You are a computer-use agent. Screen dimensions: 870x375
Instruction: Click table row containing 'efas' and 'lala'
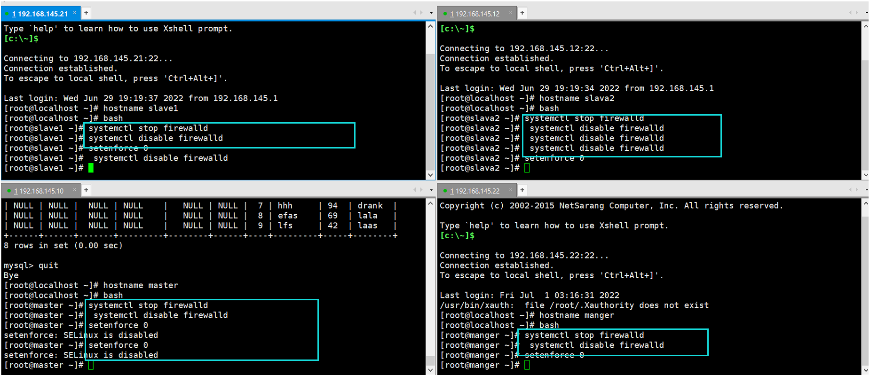click(201, 216)
